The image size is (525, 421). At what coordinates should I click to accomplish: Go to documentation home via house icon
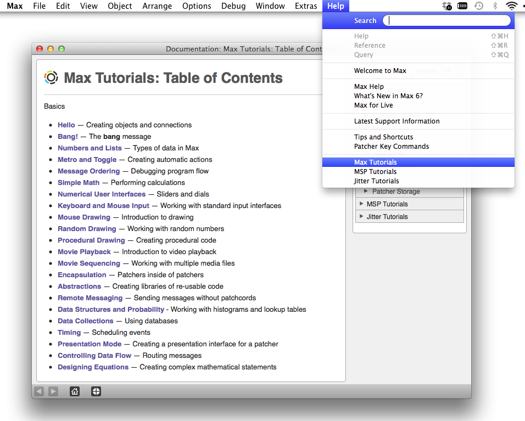75,391
